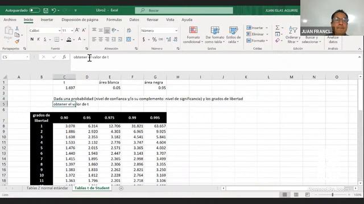Click the Cut scissors icon
The image size is (364, 204).
(16, 28)
